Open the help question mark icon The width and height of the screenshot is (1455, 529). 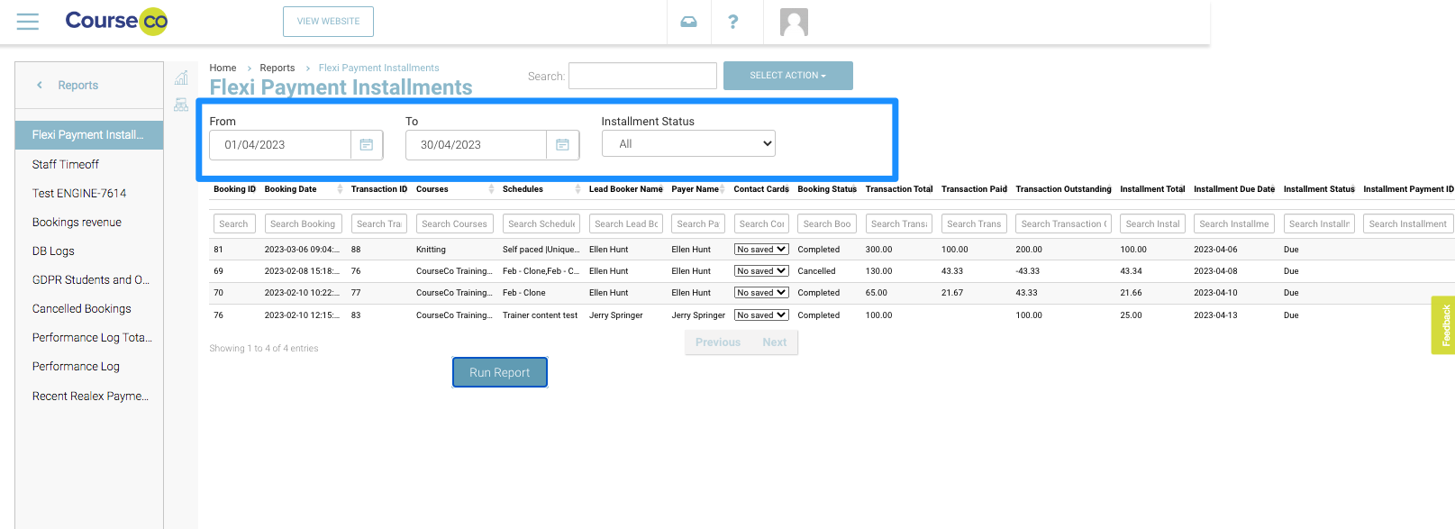[x=733, y=22]
